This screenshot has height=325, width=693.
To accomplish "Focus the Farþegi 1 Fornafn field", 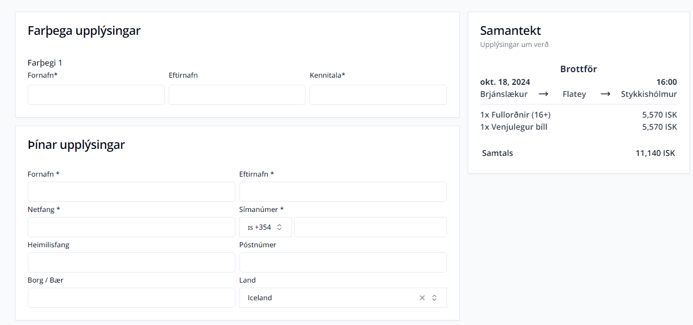I will point(96,95).
